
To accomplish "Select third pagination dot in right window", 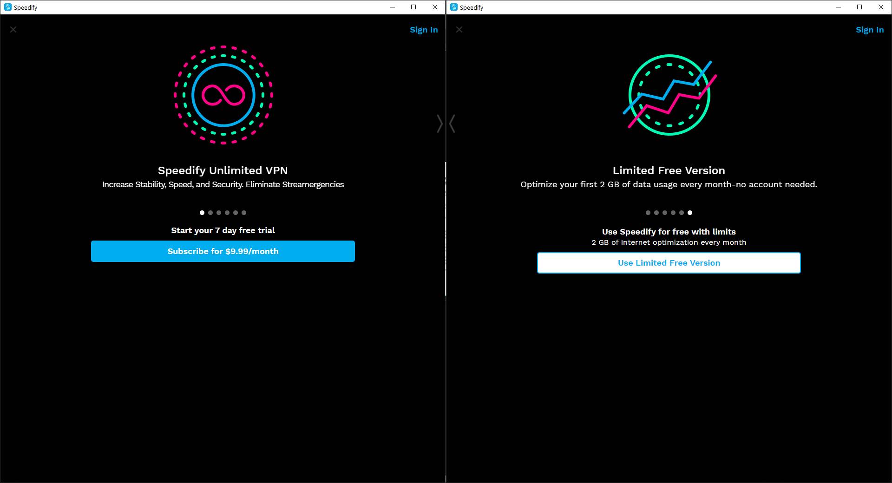I will 665,213.
